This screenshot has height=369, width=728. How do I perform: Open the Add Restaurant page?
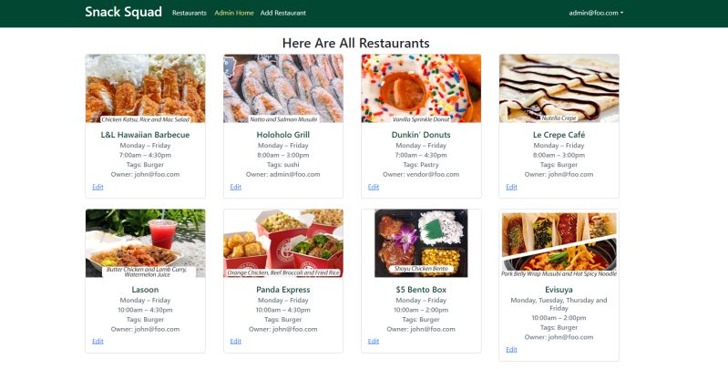[282, 13]
